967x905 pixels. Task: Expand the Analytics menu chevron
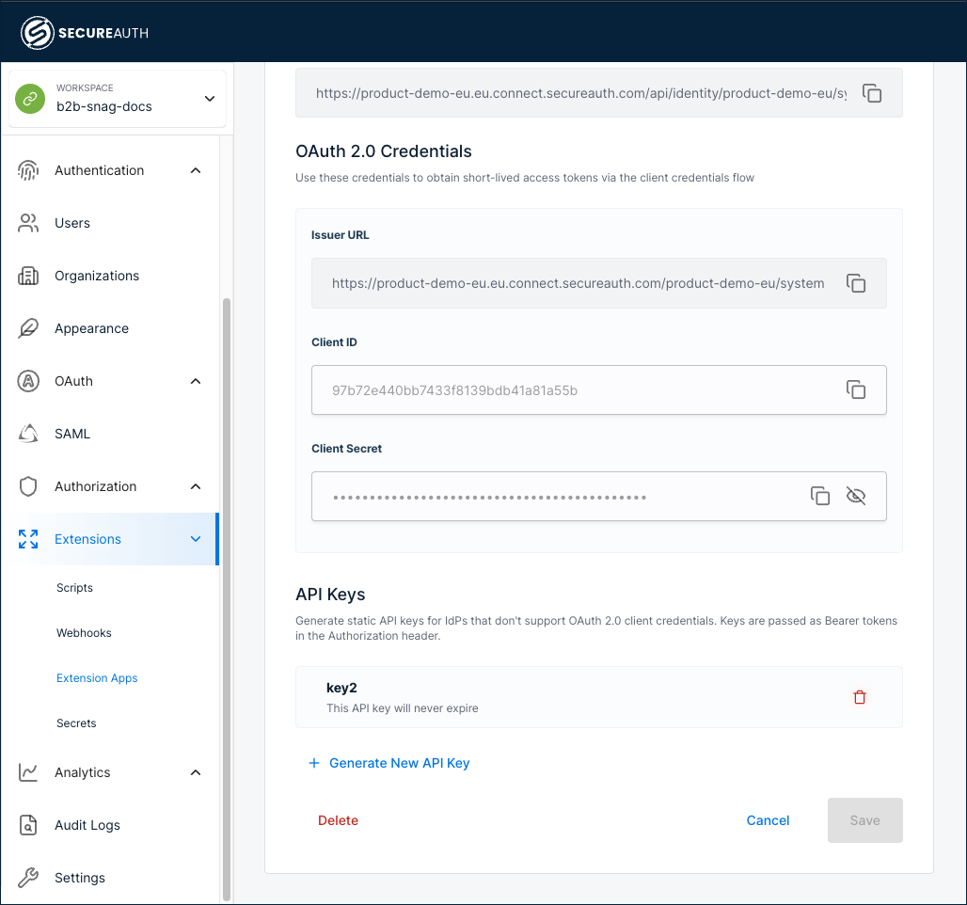click(x=196, y=772)
